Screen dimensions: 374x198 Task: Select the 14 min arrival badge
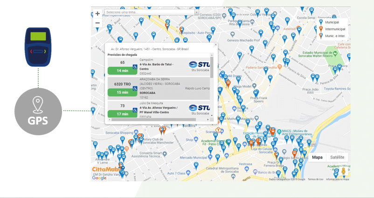[x=122, y=71]
